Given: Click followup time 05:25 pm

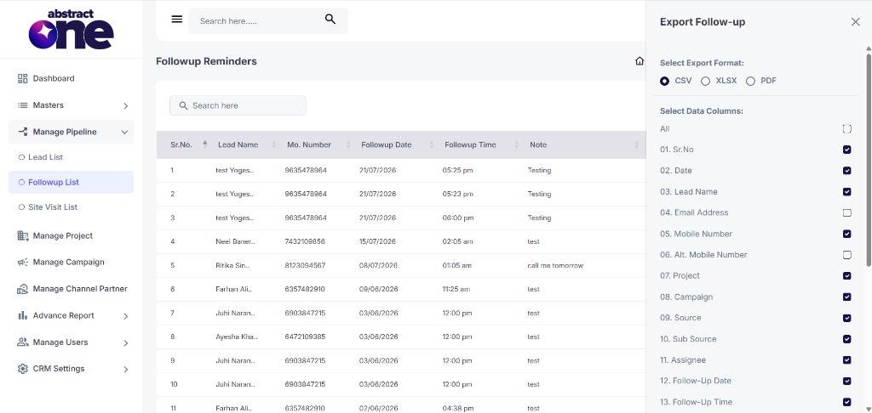Looking at the screenshot, I should (x=457, y=171).
